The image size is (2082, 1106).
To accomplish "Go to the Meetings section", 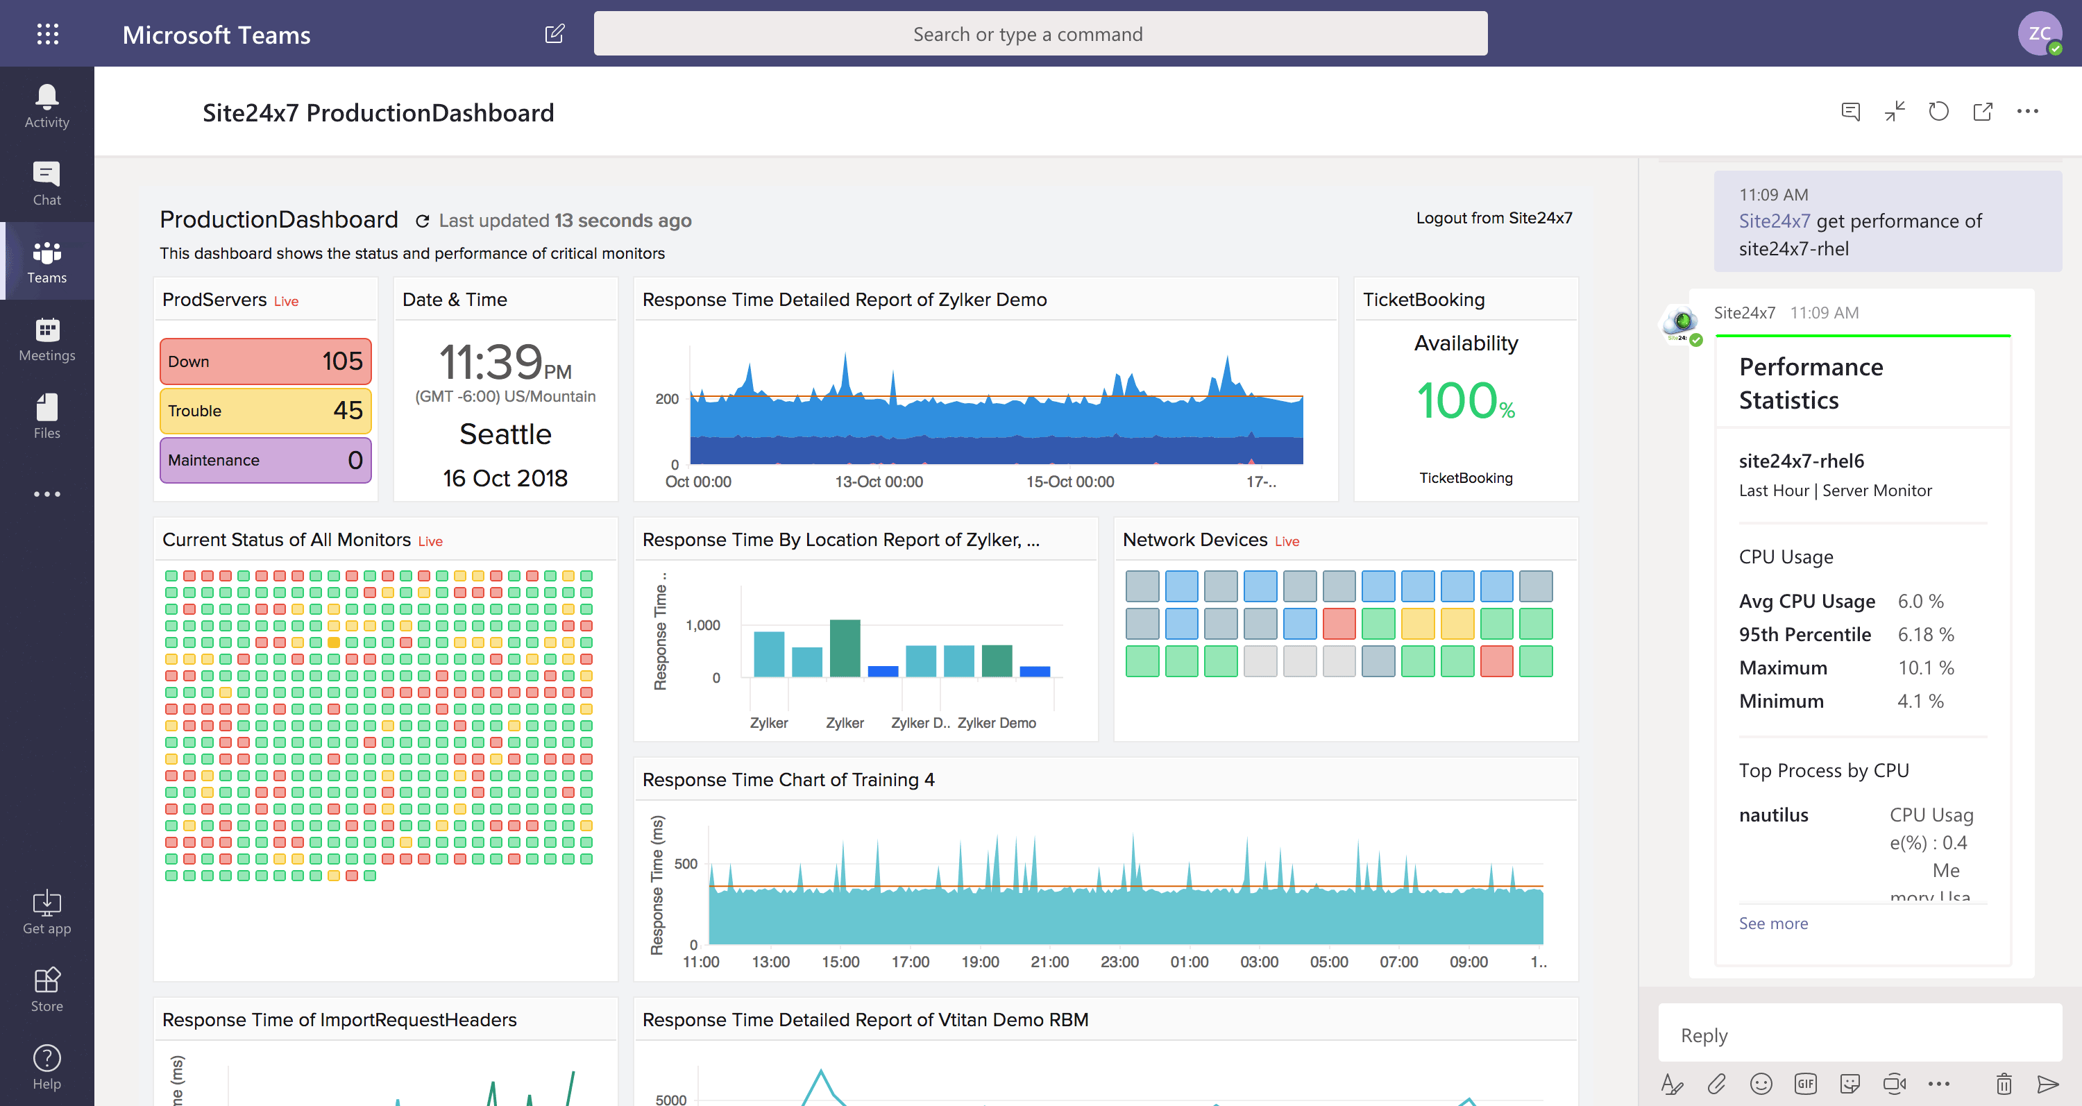I will point(47,339).
